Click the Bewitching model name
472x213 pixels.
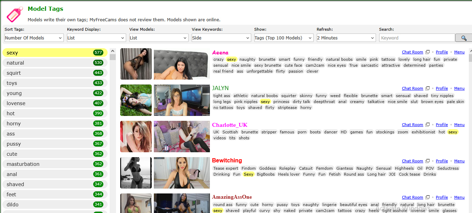(227, 161)
